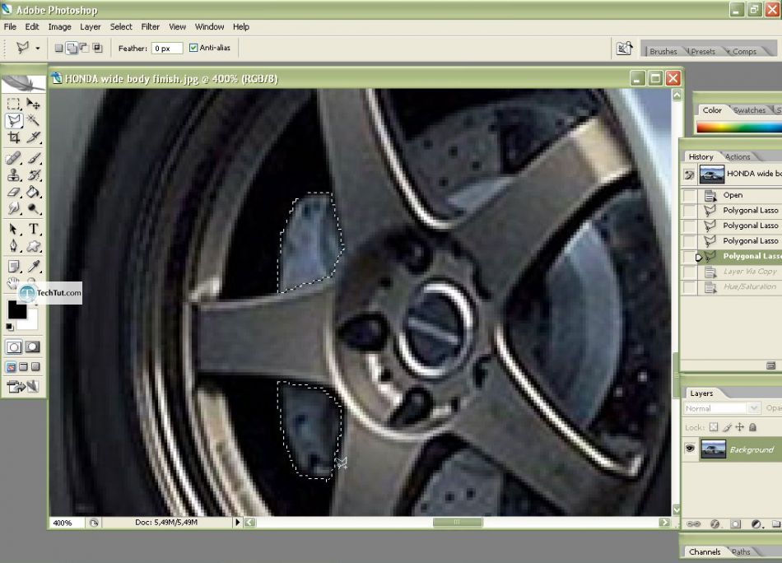Select the History Brush tool
The height and width of the screenshot is (563, 782).
pyautogui.click(x=33, y=175)
